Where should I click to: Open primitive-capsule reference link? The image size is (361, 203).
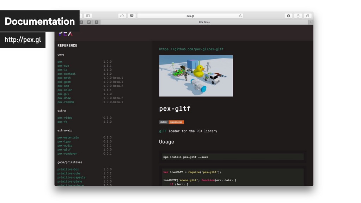click(x=71, y=178)
